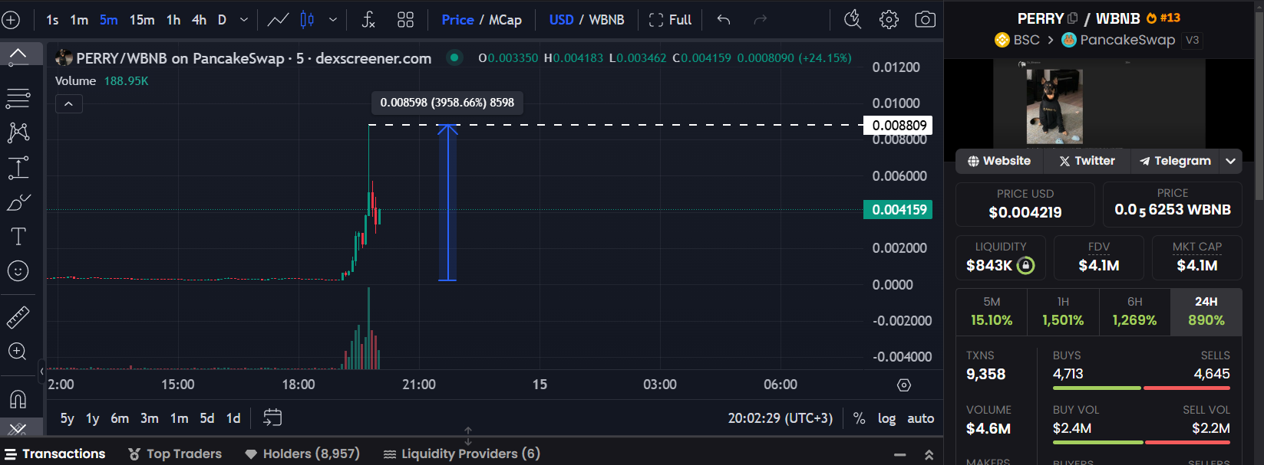Take a chart snapshot with camera icon
The width and height of the screenshot is (1264, 465).
click(x=926, y=20)
